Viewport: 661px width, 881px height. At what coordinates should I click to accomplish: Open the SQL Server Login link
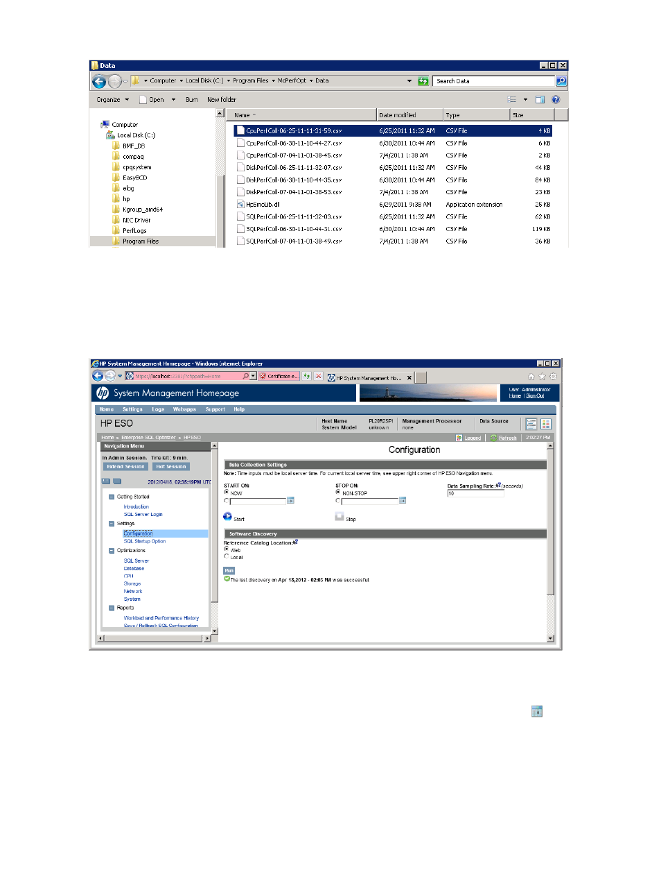point(143,515)
